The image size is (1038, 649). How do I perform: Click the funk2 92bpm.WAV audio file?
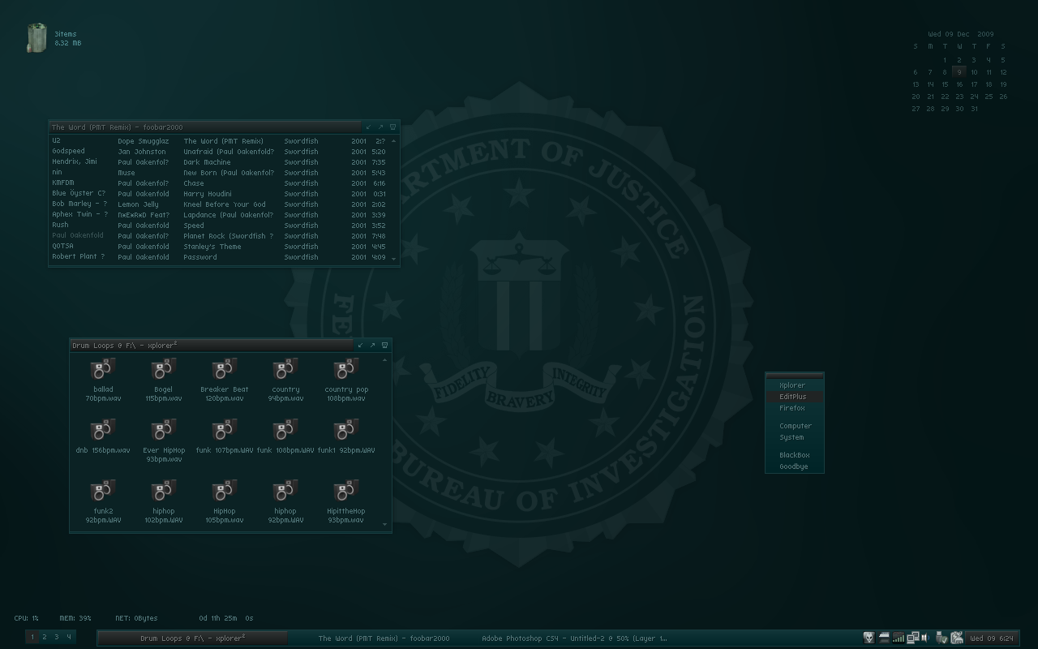pos(103,501)
